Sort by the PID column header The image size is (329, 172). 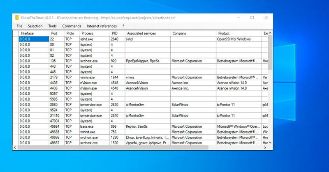[117, 33]
